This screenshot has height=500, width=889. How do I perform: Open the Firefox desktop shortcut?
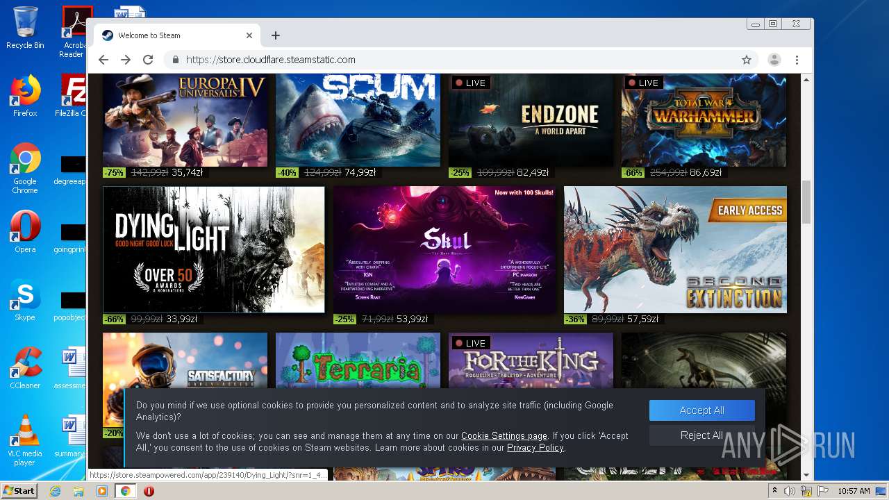tap(25, 96)
